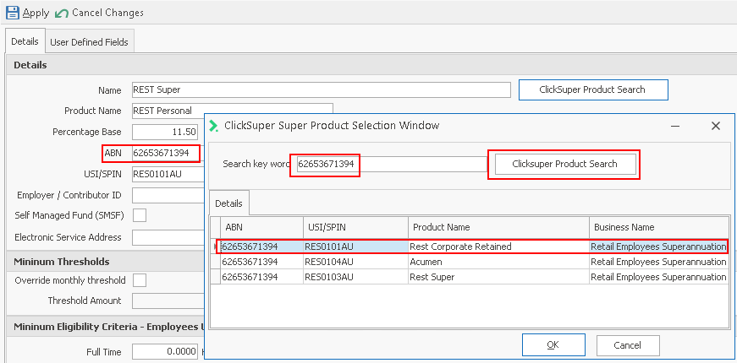Click the ClickSuper window logo icon
This screenshot has height=363, width=737.
[213, 126]
